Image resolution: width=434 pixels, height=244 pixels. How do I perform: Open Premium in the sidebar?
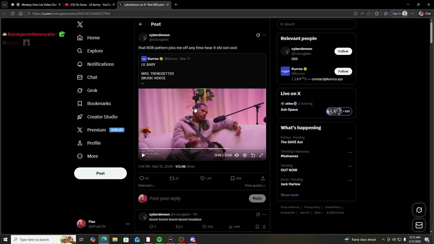coord(100,130)
